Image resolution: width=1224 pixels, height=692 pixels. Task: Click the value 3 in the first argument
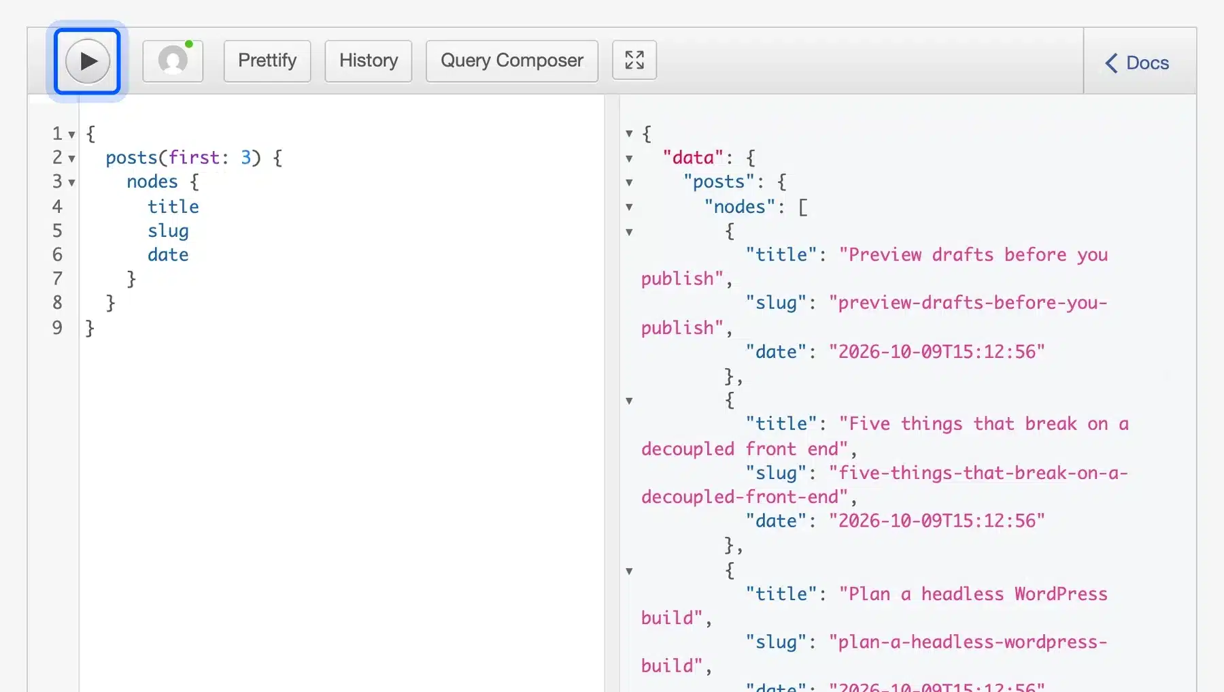[x=246, y=158]
